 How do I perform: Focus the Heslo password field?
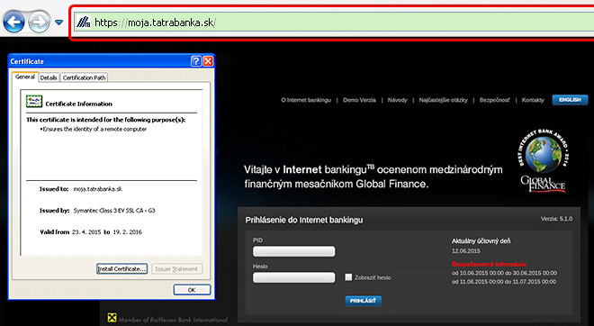(294, 277)
